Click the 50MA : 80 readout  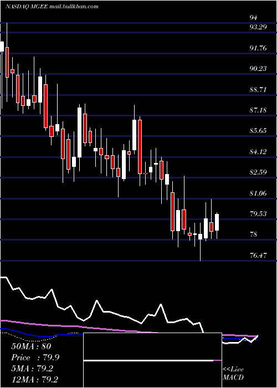point(31,346)
